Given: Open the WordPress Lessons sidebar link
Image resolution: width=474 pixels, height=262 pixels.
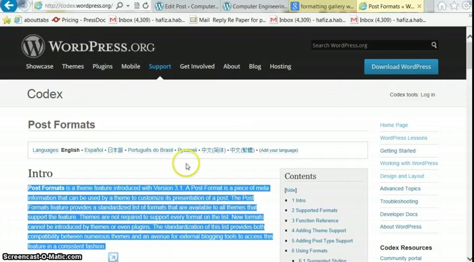Looking at the screenshot, I should (404, 138).
